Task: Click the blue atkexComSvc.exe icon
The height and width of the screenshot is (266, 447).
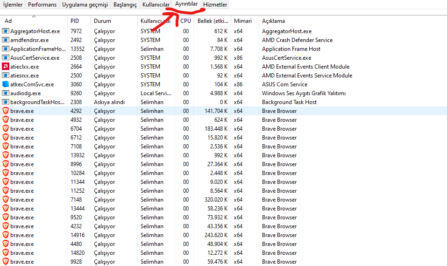Action: coord(6,84)
